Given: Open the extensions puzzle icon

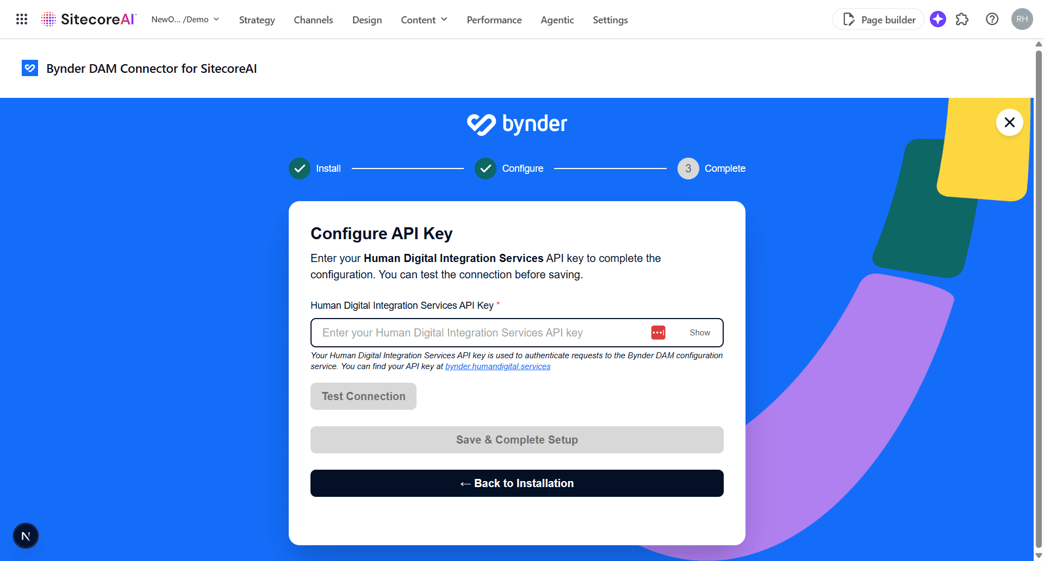Looking at the screenshot, I should (962, 19).
